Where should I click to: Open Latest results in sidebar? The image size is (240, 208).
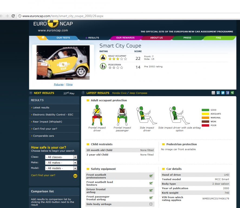[x=41, y=108]
